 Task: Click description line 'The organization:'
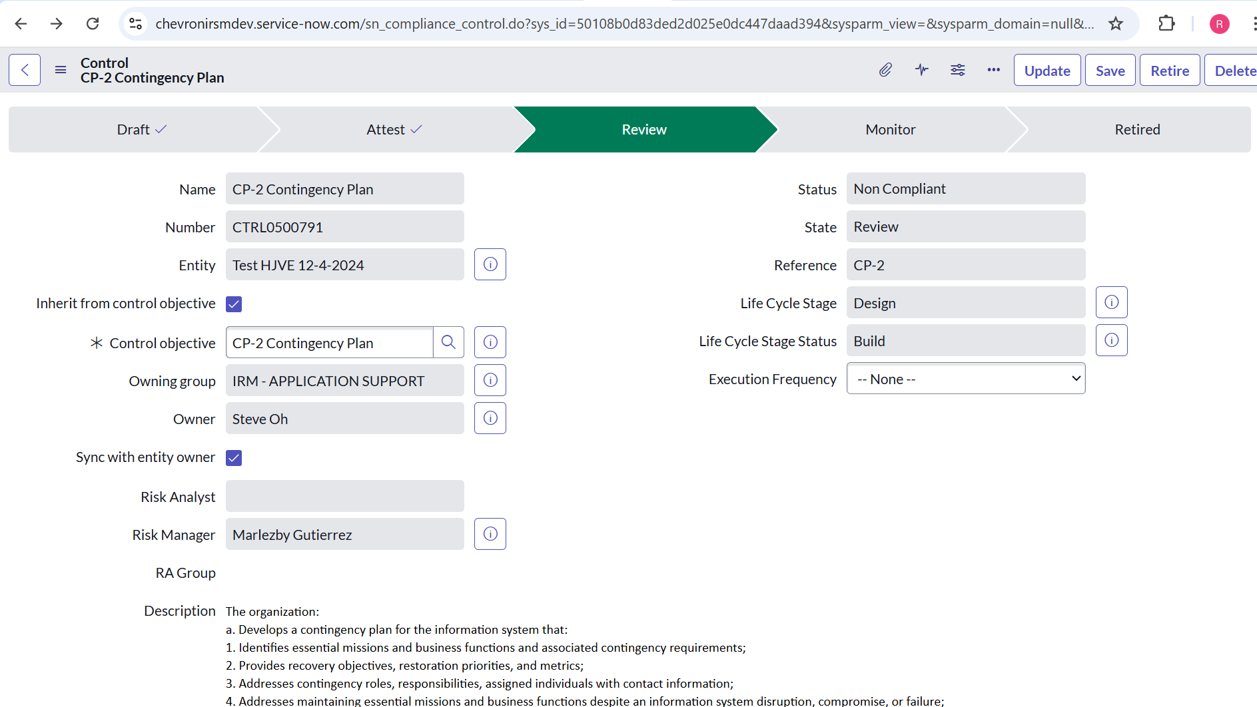pyautogui.click(x=272, y=611)
